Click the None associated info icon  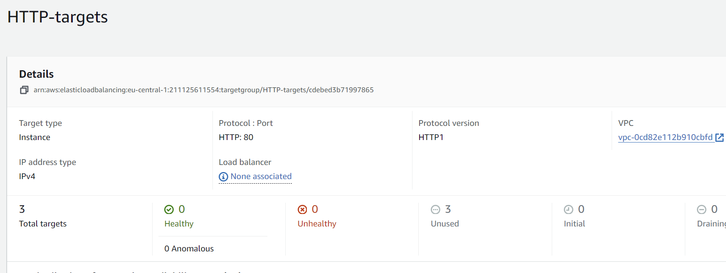223,177
